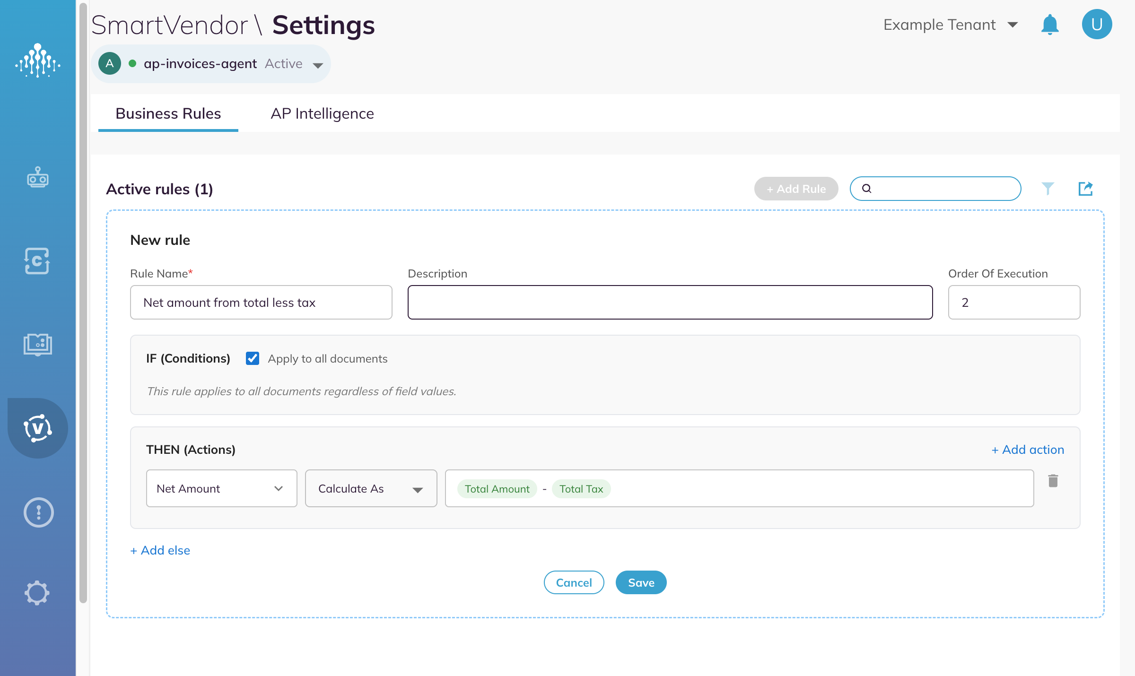Open the book catalog sidebar icon

[38, 344]
